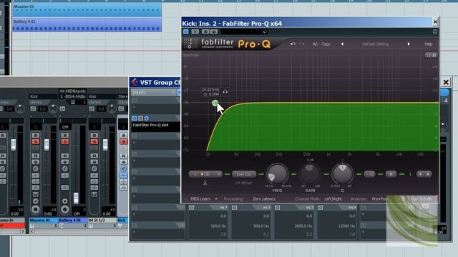Redo change in Pro-Q

coord(302,44)
